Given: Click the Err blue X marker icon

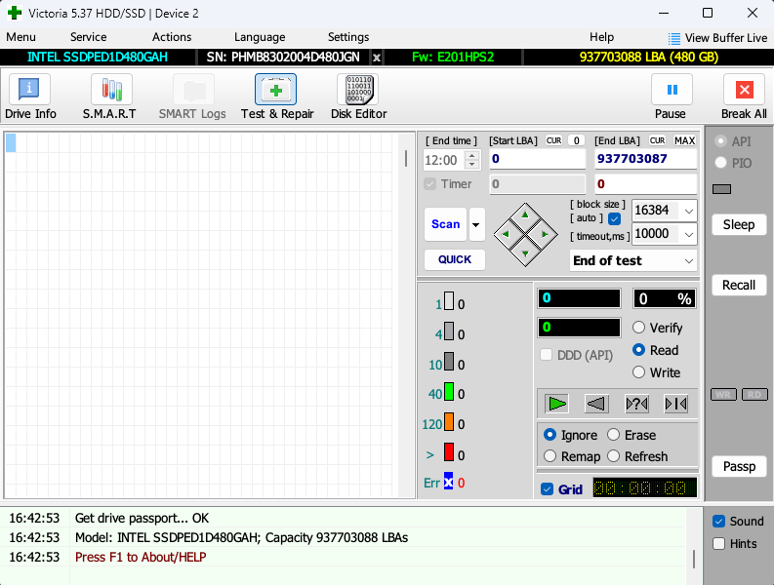Looking at the screenshot, I should (448, 482).
